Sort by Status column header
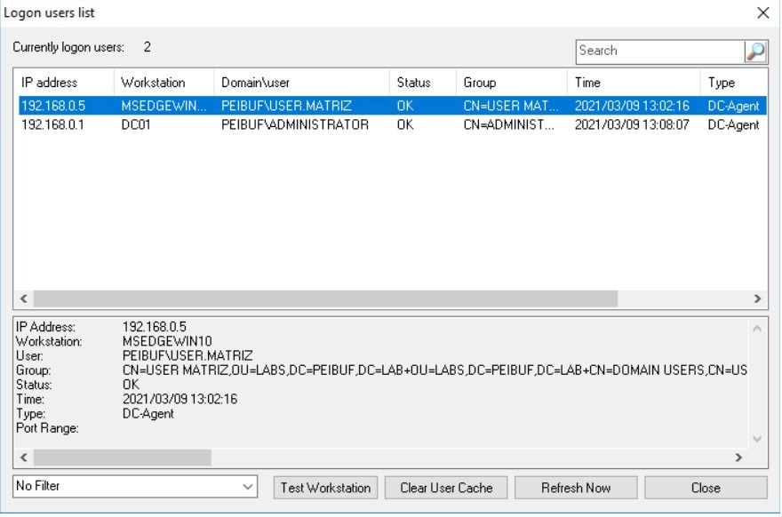Image resolution: width=782 pixels, height=517 pixels. pyautogui.click(x=423, y=83)
